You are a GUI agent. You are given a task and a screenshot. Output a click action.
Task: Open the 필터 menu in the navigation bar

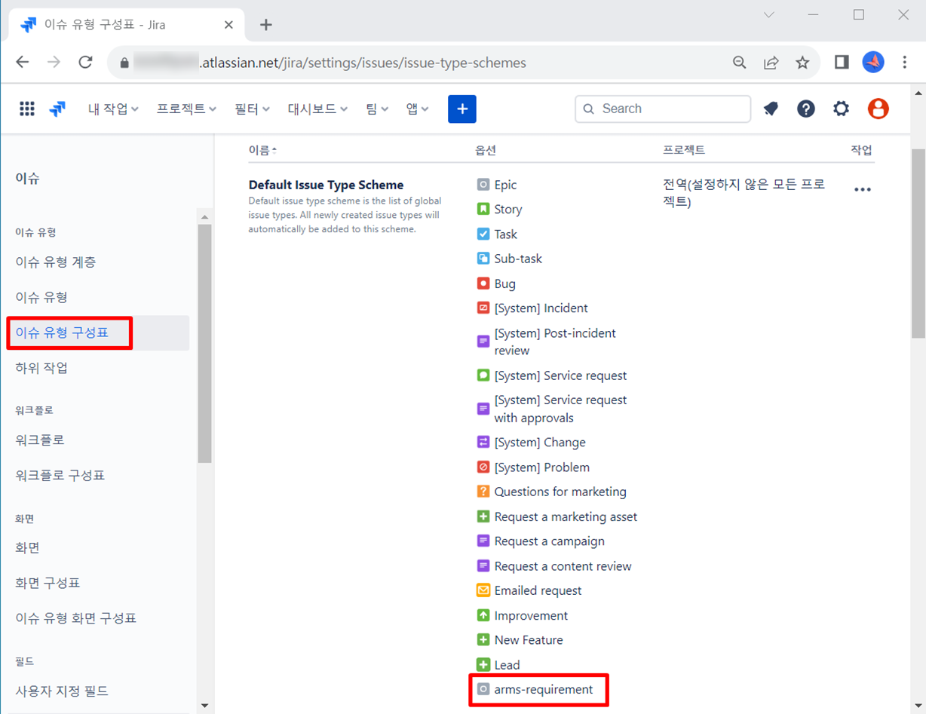(x=252, y=109)
